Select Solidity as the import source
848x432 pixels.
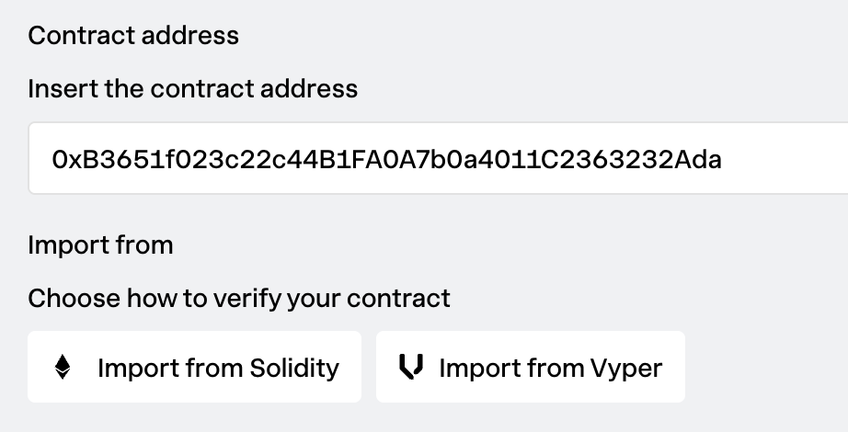194,368
